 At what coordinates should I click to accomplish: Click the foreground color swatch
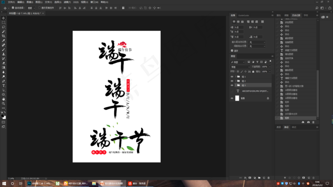pos(2,116)
